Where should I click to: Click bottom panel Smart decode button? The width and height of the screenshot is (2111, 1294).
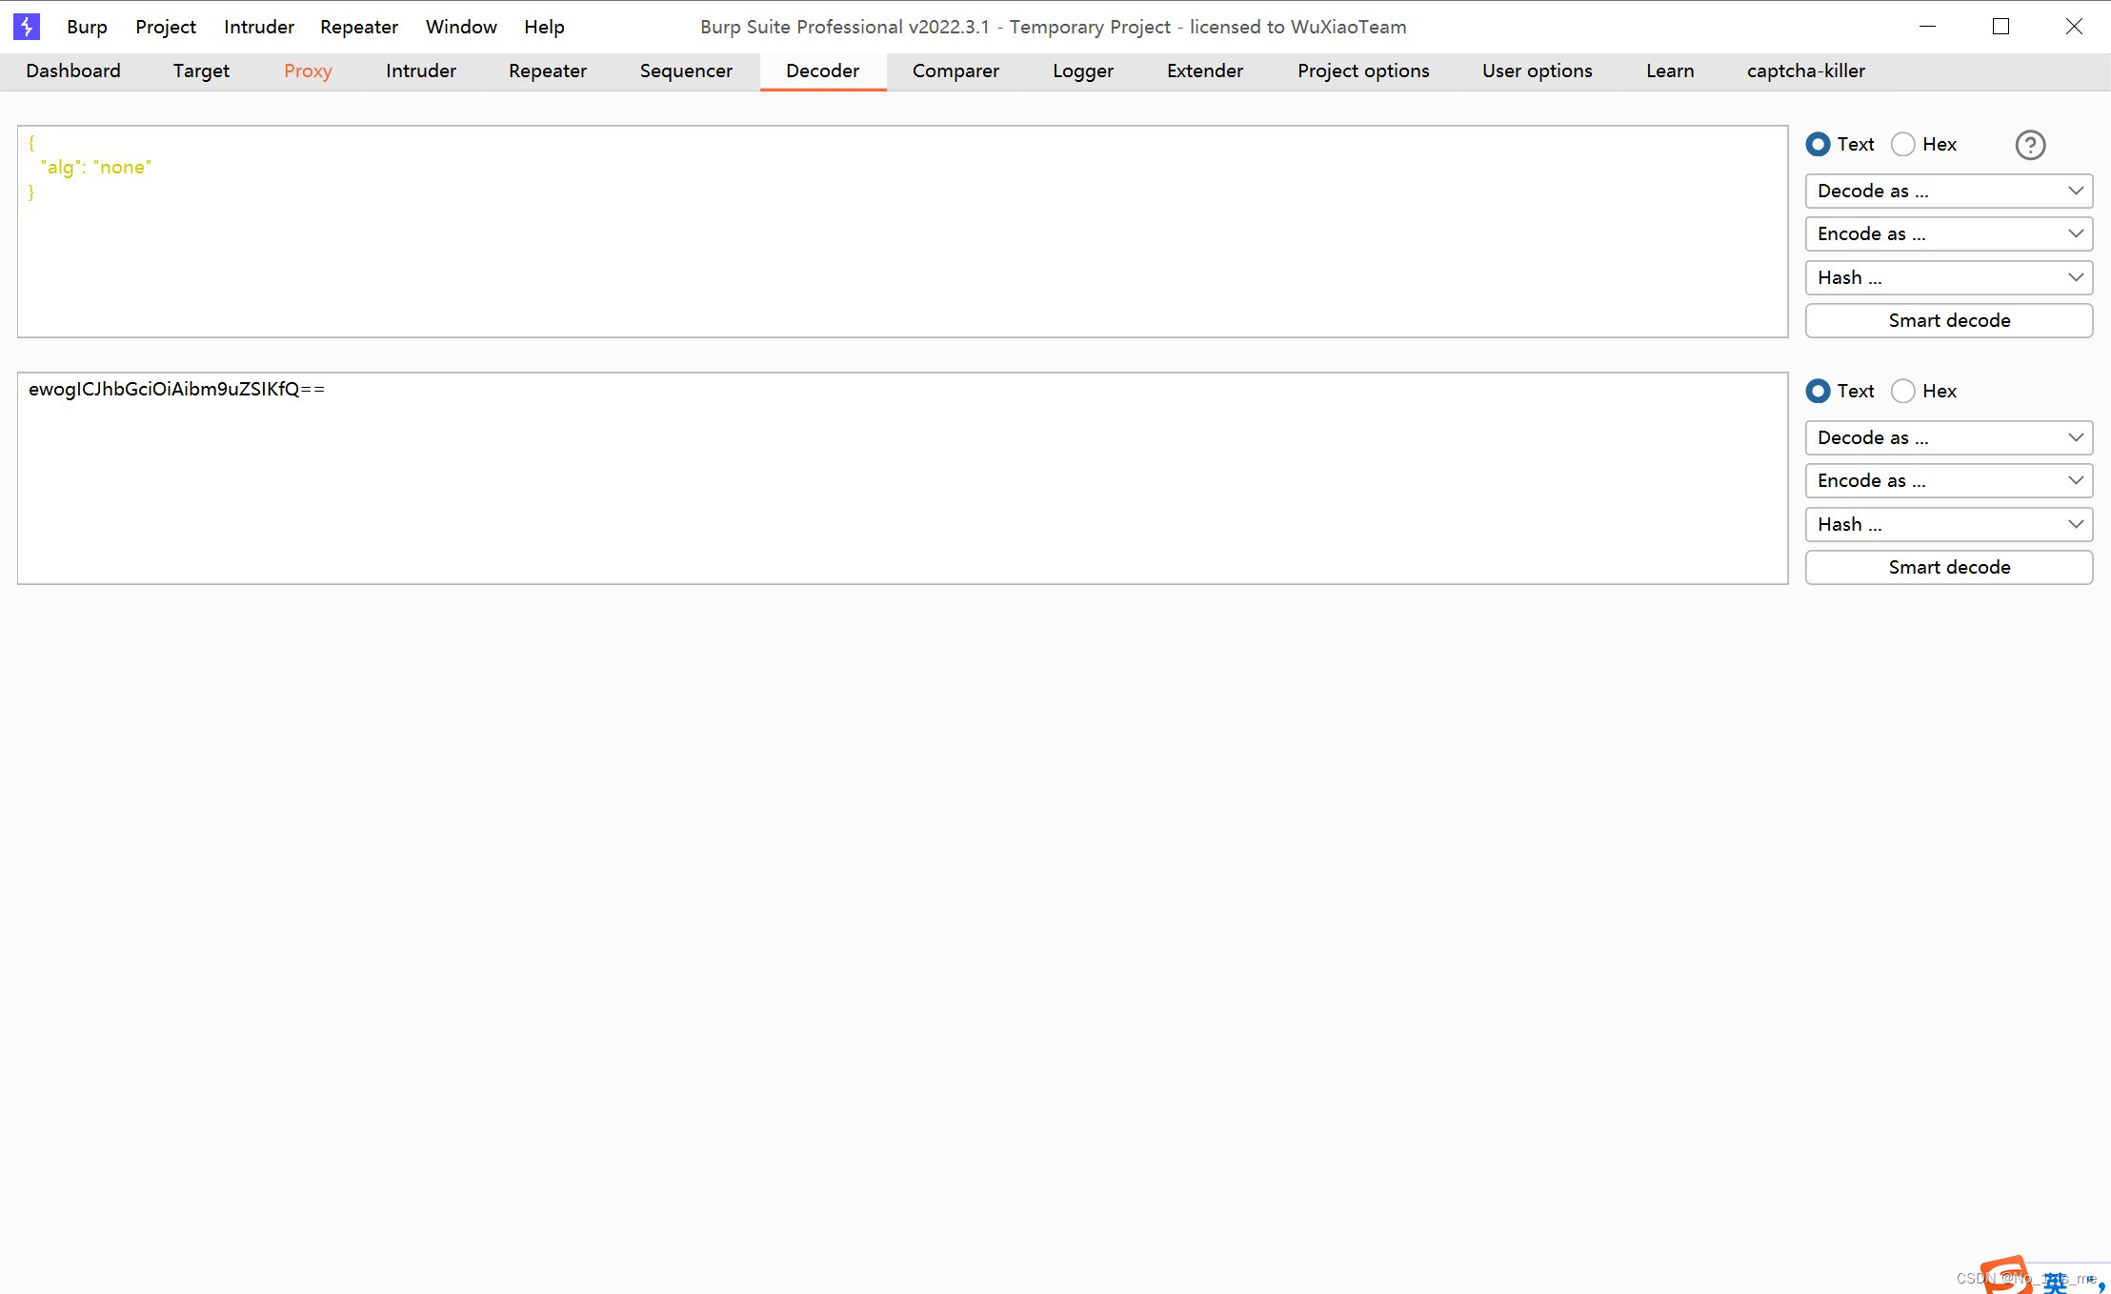[1948, 567]
